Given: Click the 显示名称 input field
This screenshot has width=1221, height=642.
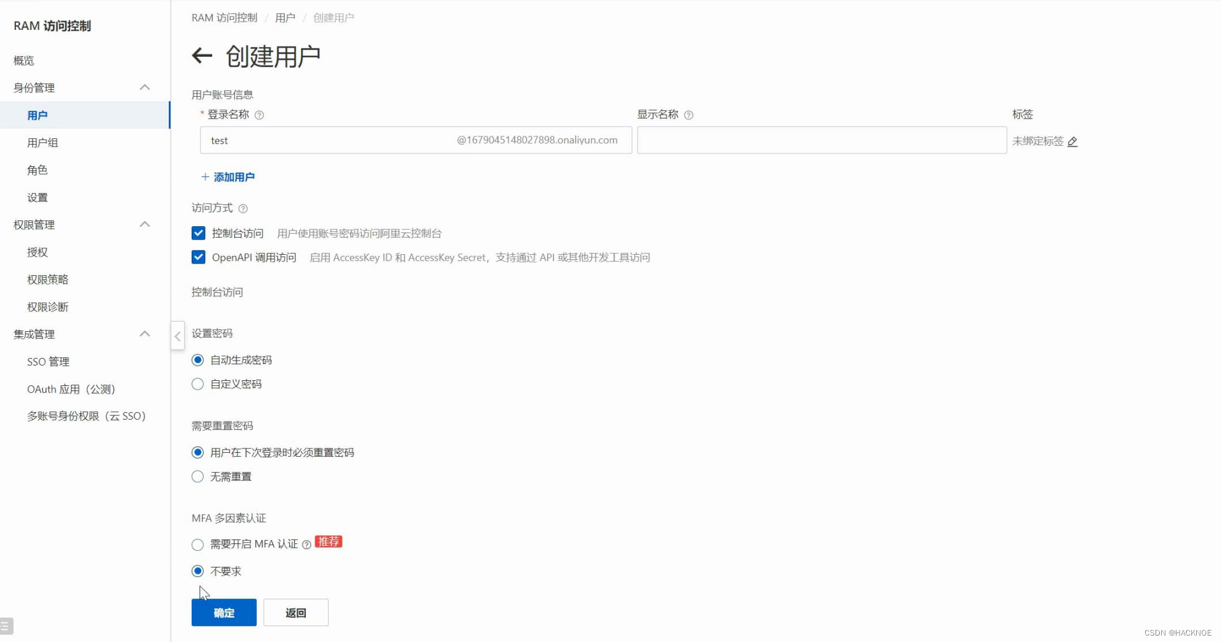Looking at the screenshot, I should point(822,140).
